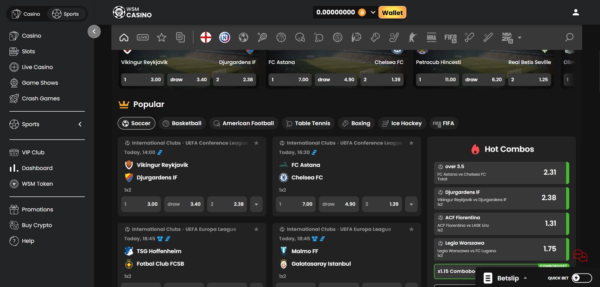Select the blue N league badge icon
The width and height of the screenshot is (600, 287).
pyautogui.click(x=225, y=37)
